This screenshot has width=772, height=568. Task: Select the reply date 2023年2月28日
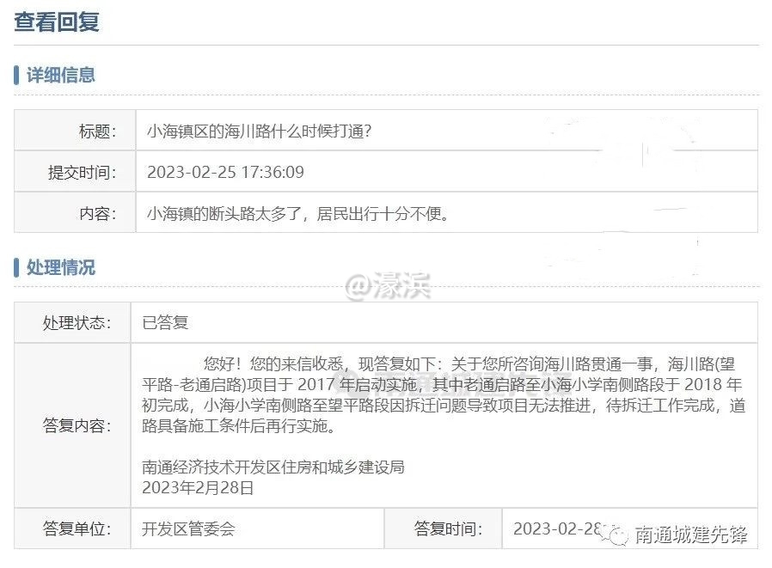pyautogui.click(x=198, y=488)
